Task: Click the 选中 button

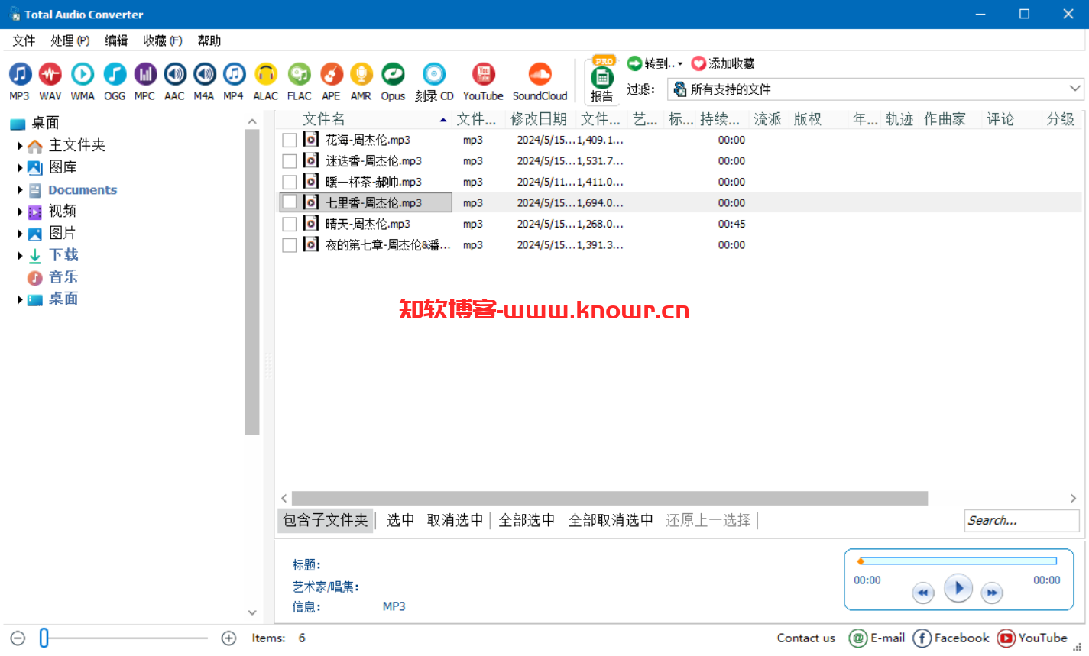Action: 400,520
